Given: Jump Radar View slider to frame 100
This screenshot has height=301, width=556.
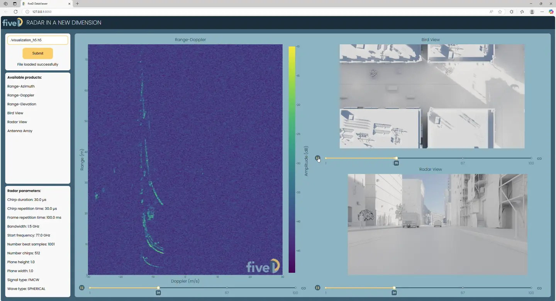Looking at the screenshot, I should [531, 288].
